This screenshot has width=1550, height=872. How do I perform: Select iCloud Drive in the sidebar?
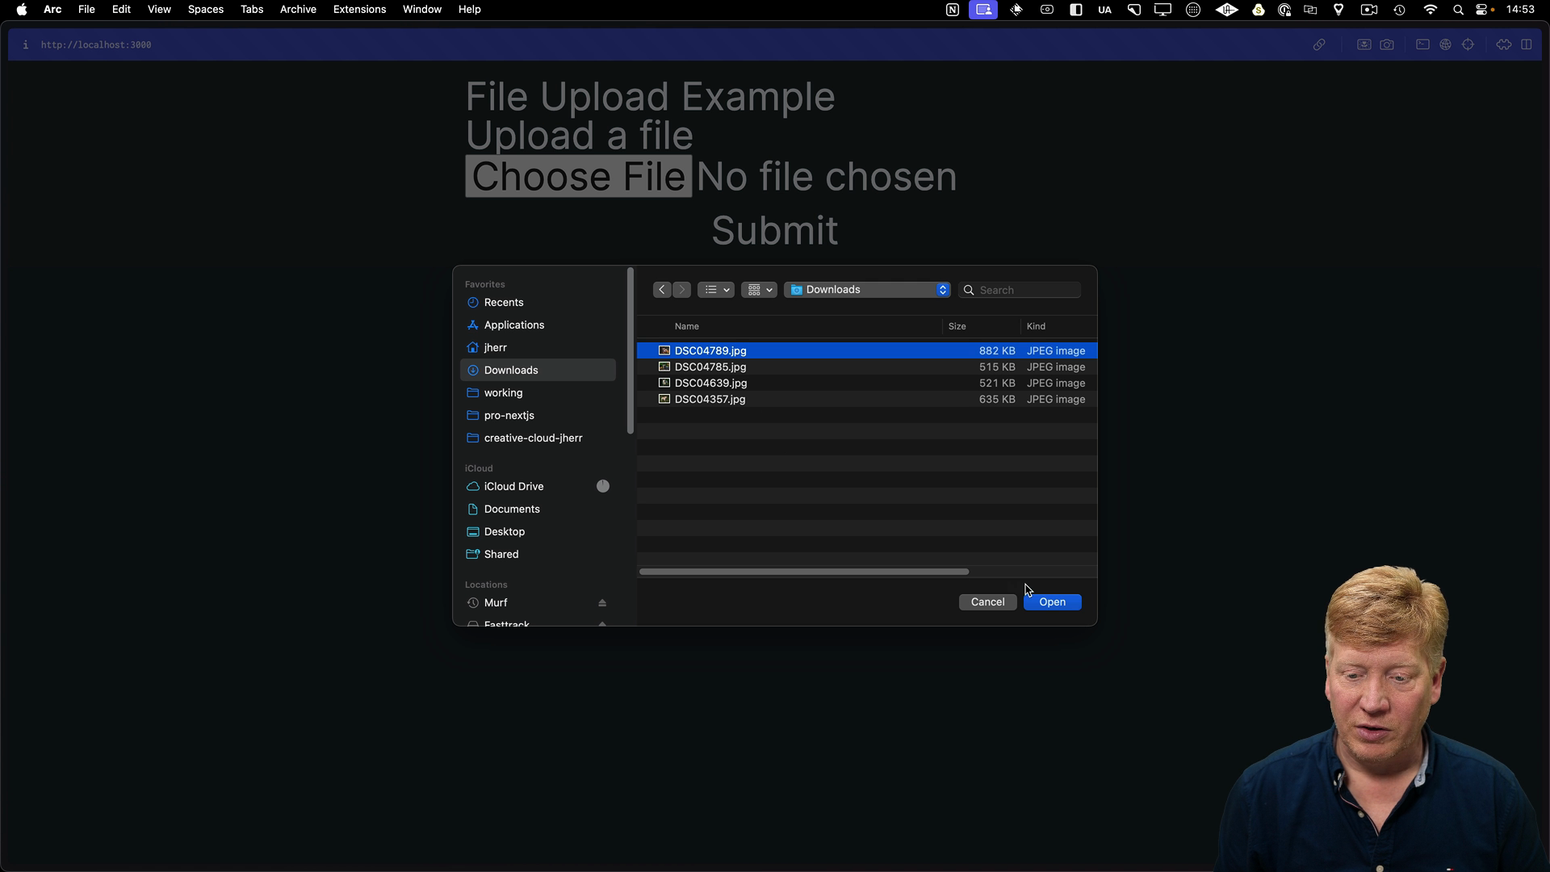pyautogui.click(x=513, y=487)
